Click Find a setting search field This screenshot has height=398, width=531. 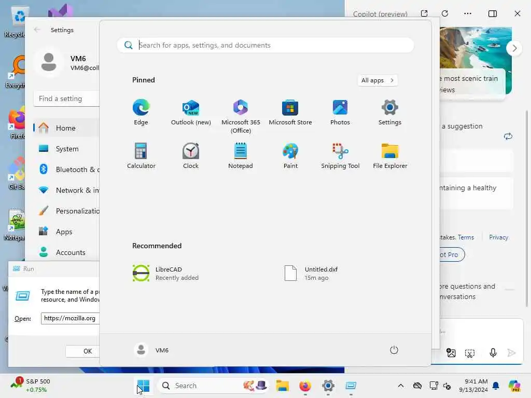point(66,98)
